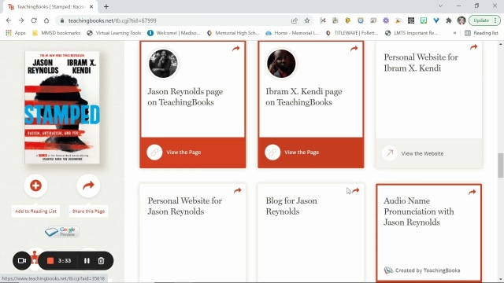Bookmark this page with the star icon

(307, 20)
